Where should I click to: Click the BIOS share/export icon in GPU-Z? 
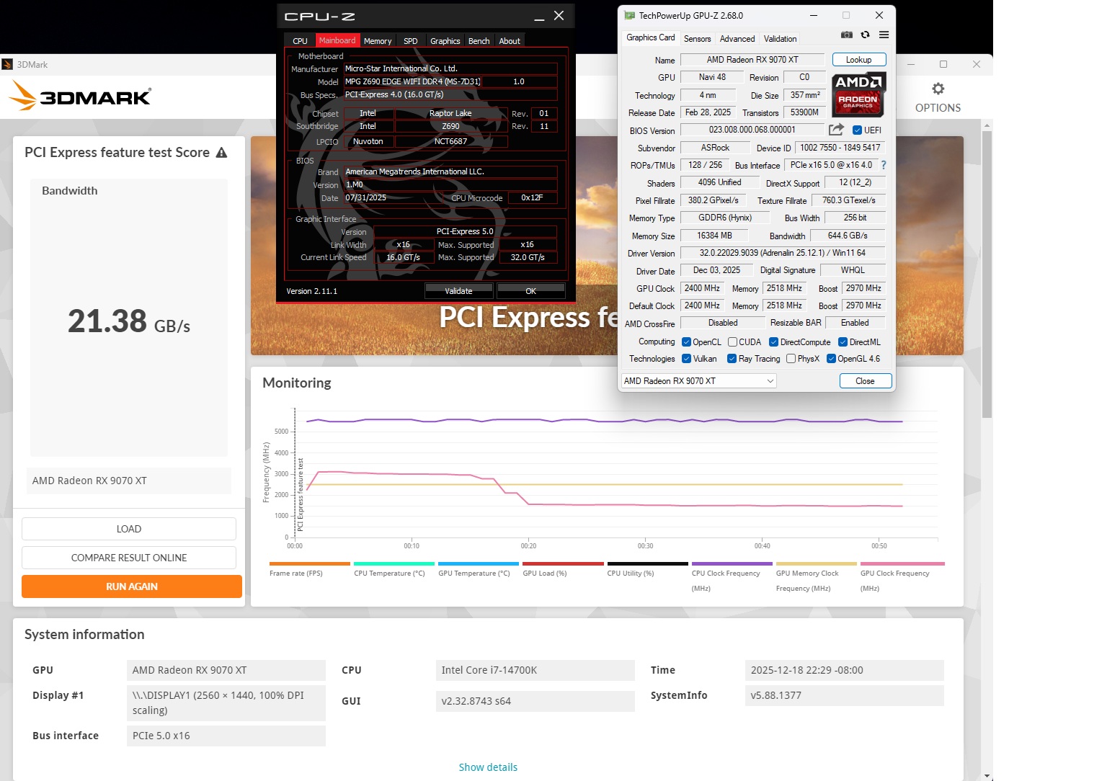tap(836, 130)
